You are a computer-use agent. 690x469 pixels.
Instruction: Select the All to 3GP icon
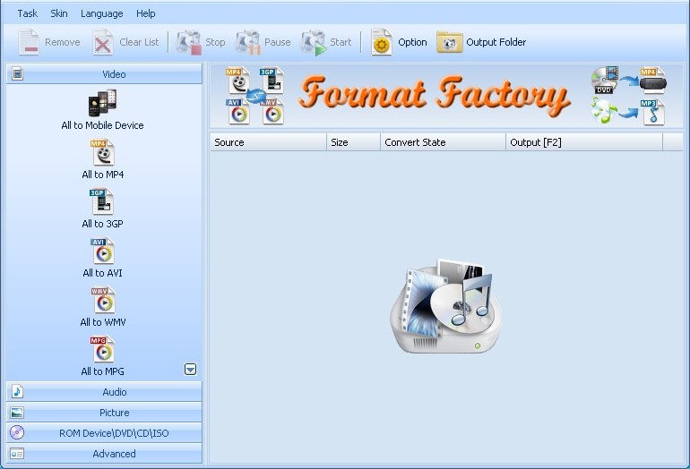101,201
